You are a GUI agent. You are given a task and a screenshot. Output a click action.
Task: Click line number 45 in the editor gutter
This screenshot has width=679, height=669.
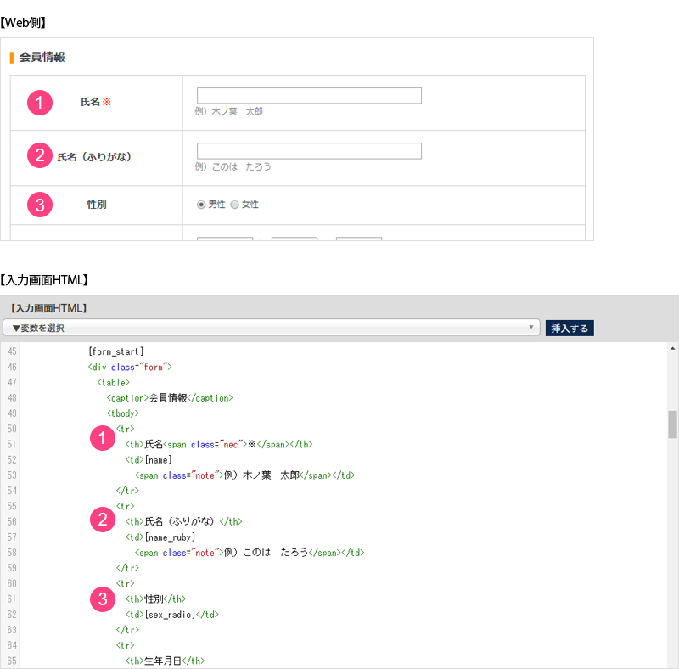11,351
